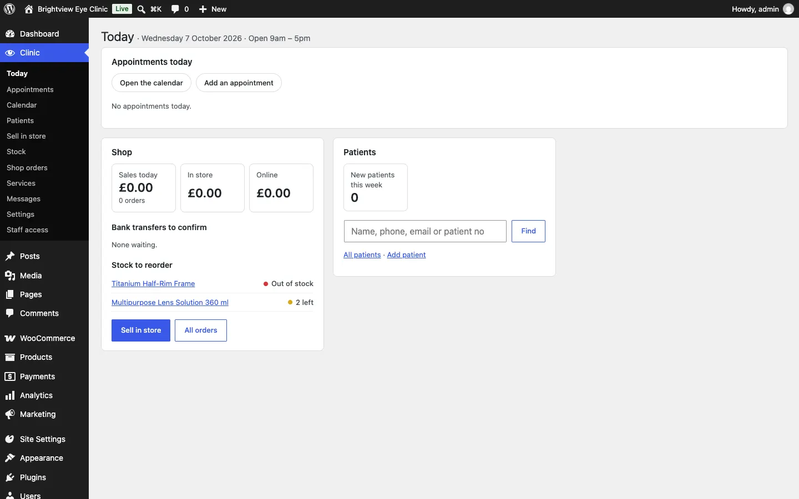Viewport: 799px width, 499px height.
Task: Click the Dashboard gauge icon
Action: tap(10, 34)
